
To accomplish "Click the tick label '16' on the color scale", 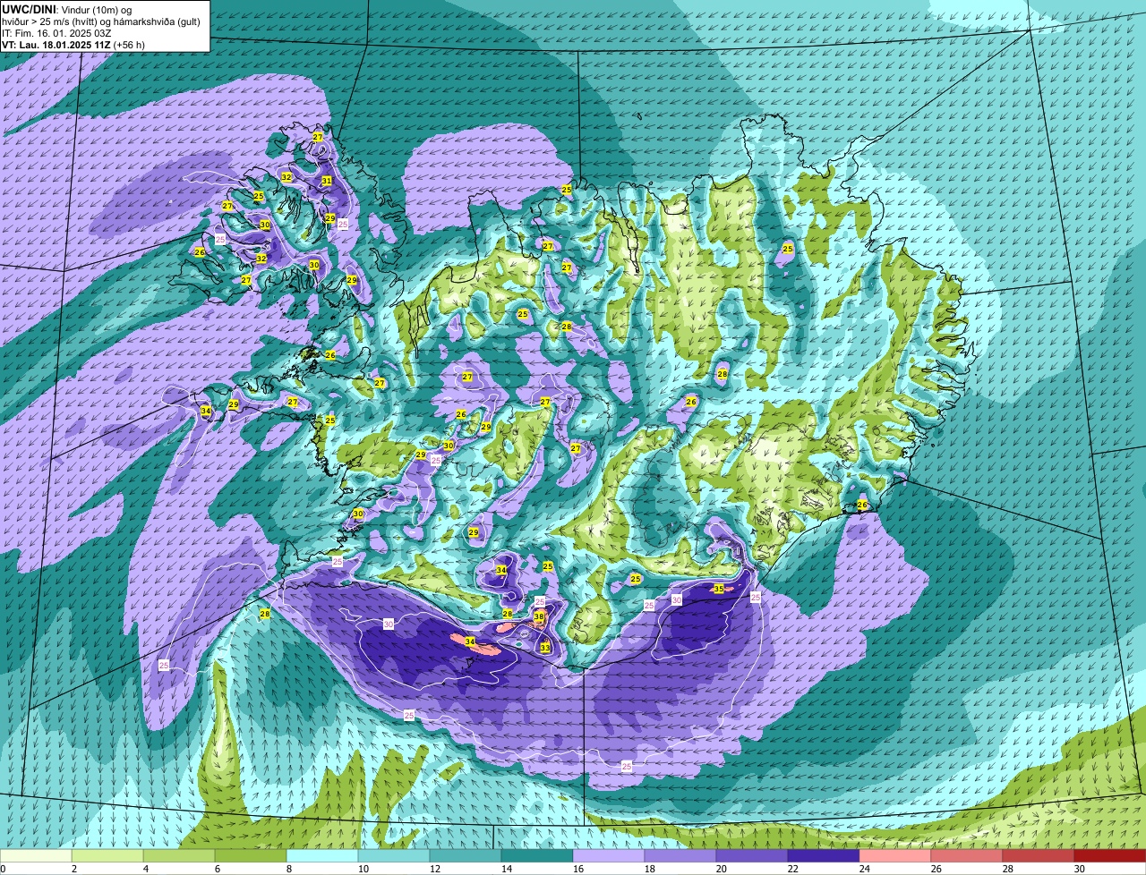I will tap(578, 869).
